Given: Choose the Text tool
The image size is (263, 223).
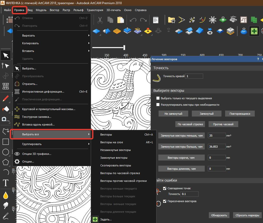Looking at the screenshot, I should click(6, 183).
